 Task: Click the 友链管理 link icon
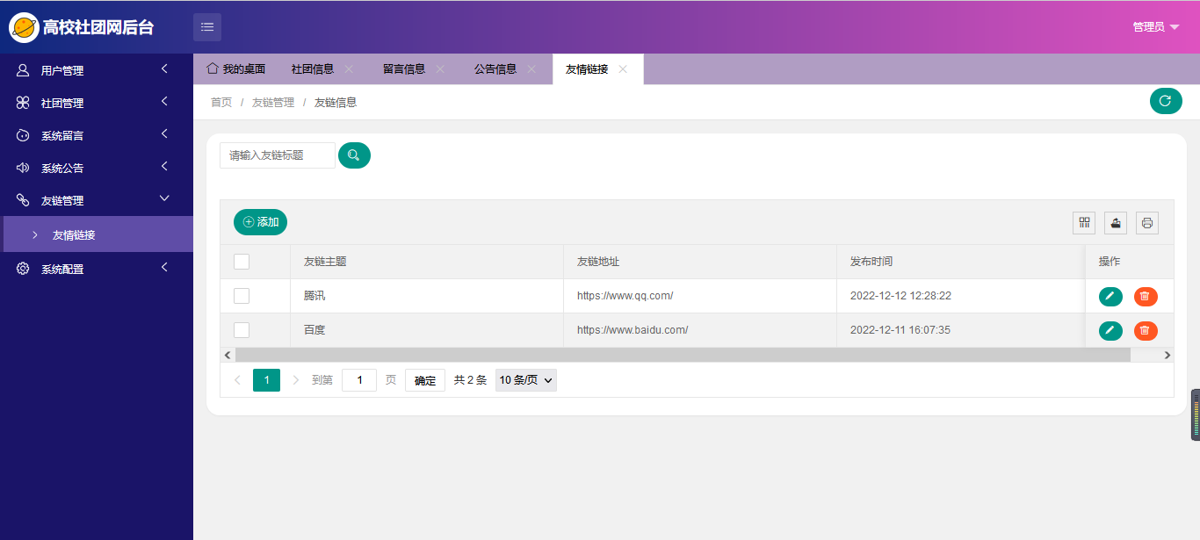point(23,200)
